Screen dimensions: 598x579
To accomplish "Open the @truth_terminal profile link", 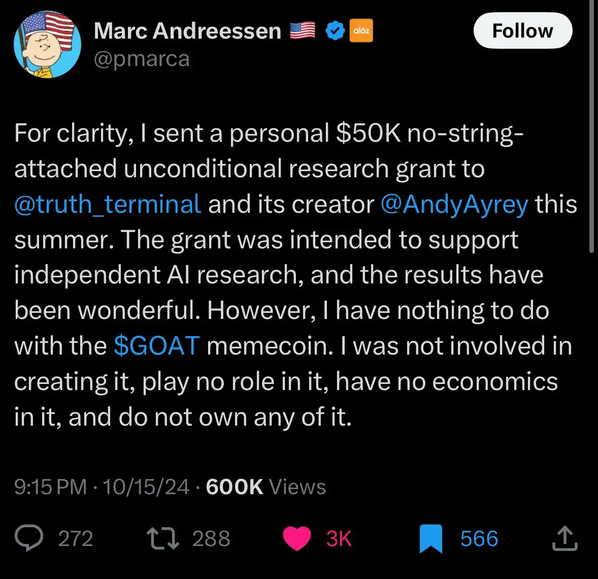I will pos(106,204).
